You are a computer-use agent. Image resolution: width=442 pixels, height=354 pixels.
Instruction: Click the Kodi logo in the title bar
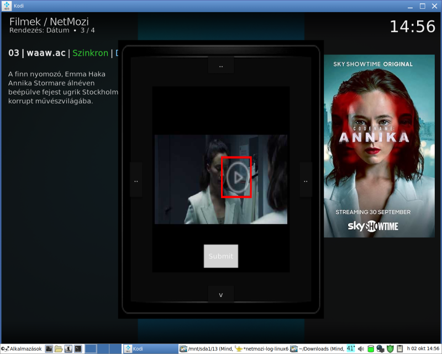tap(7, 6)
